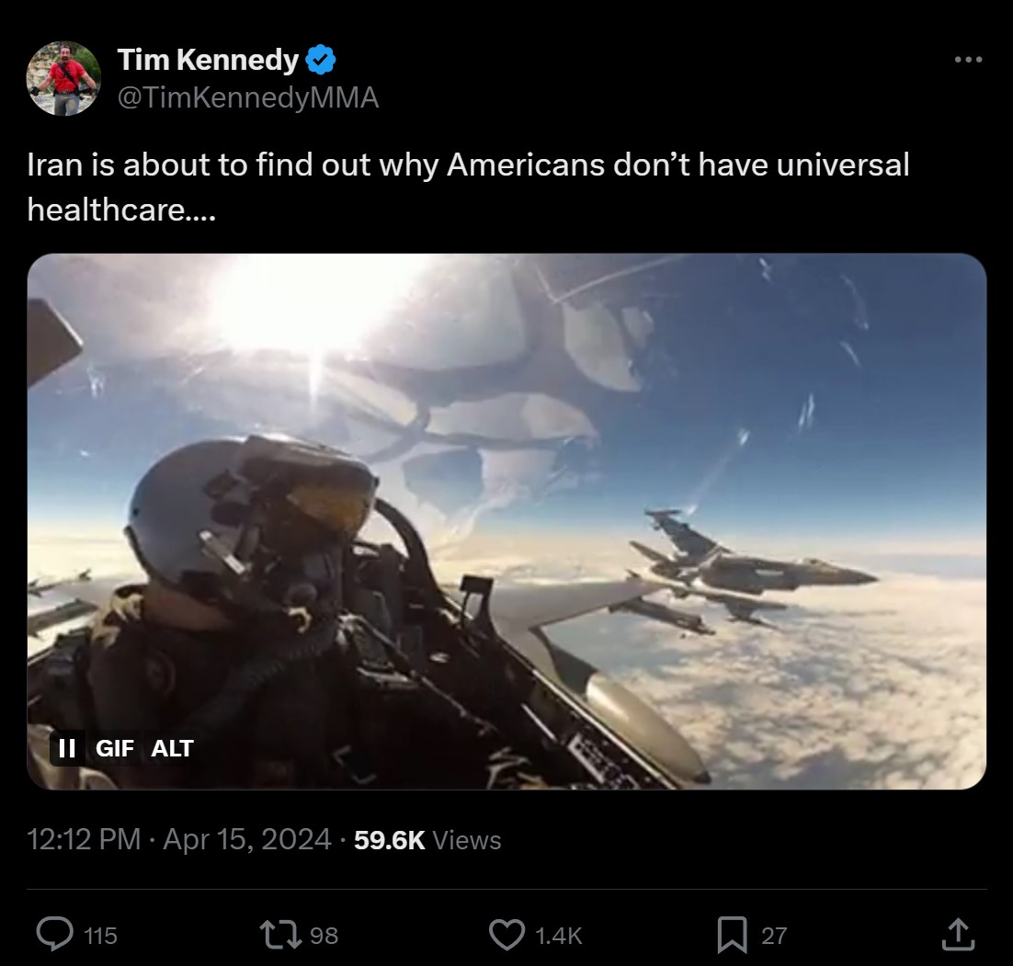Viewport: 1013px width, 966px height.
Task: View the 59.6K Views analytics
Action: 427,840
